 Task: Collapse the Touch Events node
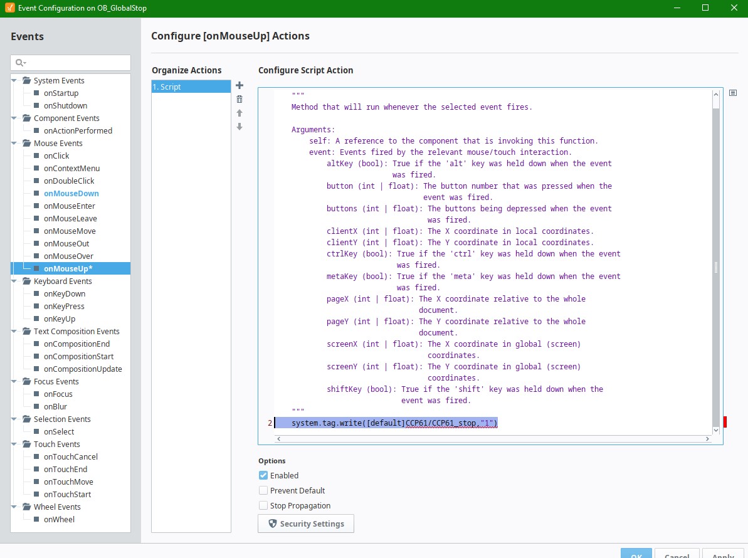[14, 444]
